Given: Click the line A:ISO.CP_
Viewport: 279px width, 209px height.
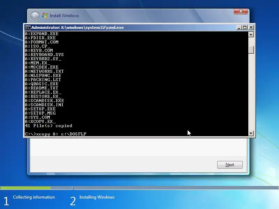Looking at the screenshot, I should tap(38, 46).
